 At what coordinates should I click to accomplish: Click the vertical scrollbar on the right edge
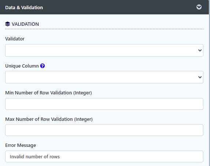tap(209, 83)
